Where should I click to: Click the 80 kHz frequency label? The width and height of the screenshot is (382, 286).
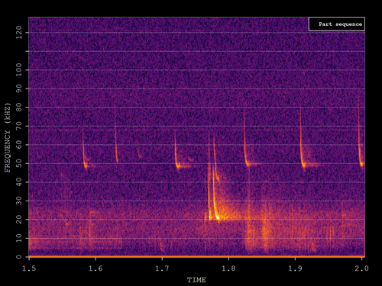(x=19, y=108)
